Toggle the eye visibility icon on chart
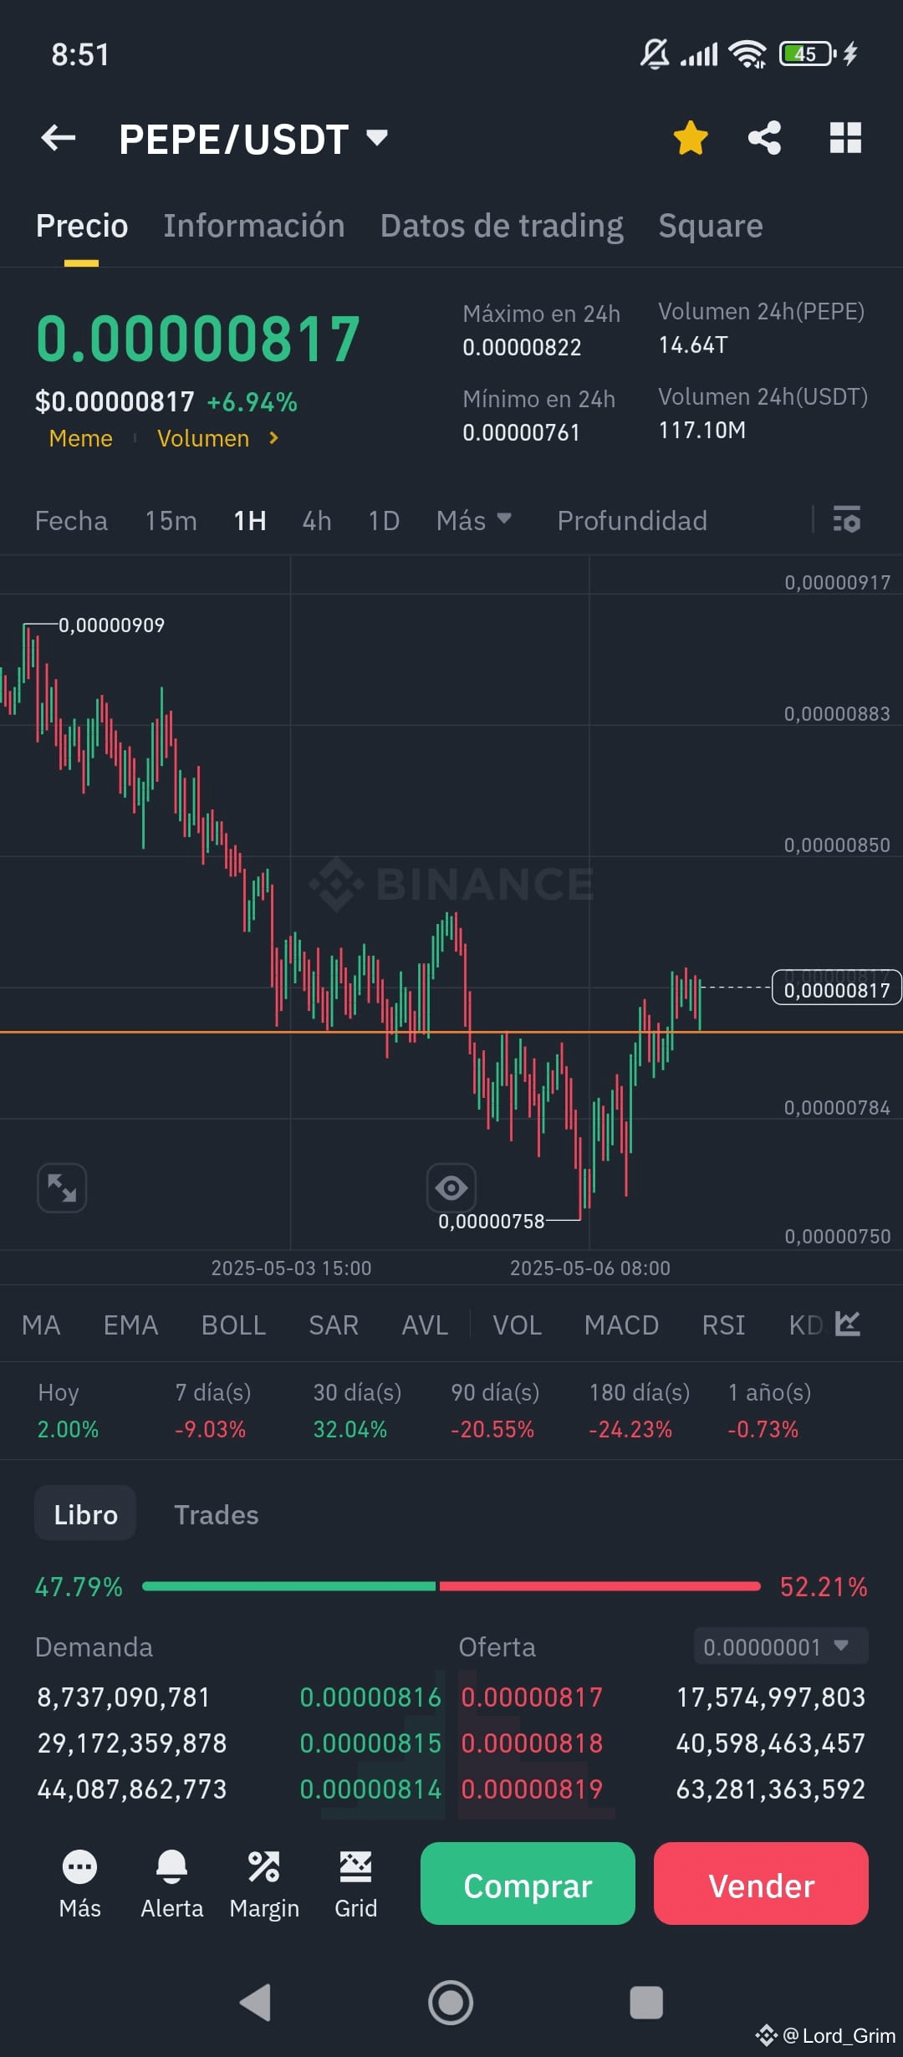This screenshot has height=2057, width=903. (x=451, y=1187)
